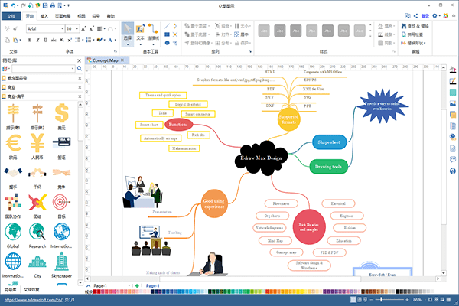Pick the Euro symbol from library
The image size is (459, 306).
coord(13,146)
